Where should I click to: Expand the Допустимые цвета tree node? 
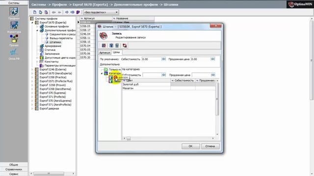[37, 58]
